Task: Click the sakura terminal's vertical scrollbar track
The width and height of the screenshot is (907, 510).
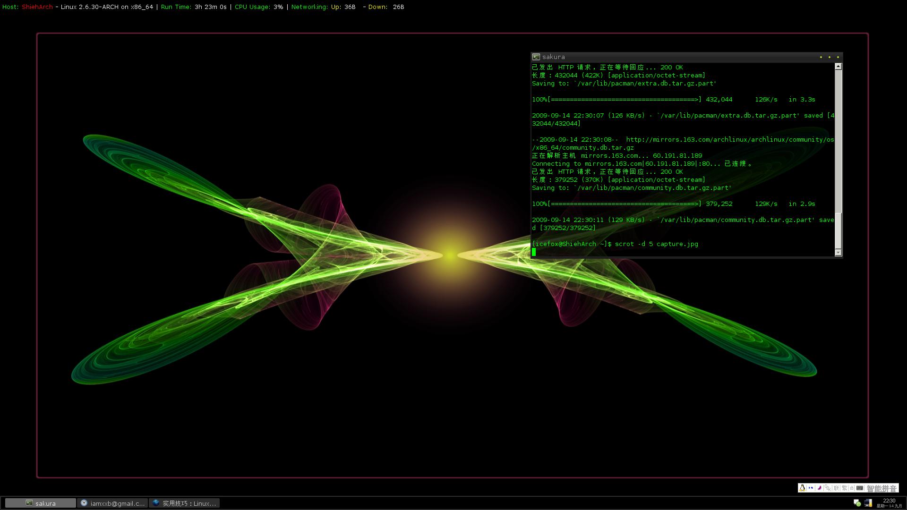Action: tap(838, 142)
